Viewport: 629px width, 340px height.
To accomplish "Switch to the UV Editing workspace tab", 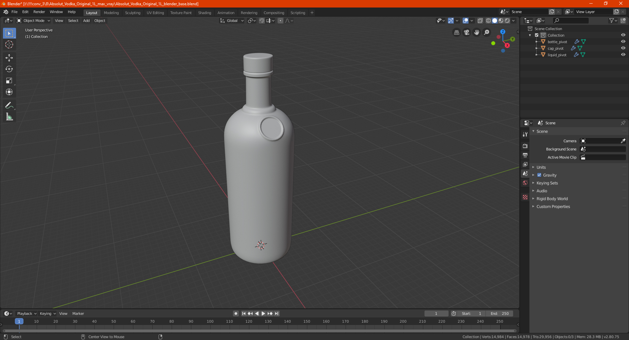I will pos(155,13).
